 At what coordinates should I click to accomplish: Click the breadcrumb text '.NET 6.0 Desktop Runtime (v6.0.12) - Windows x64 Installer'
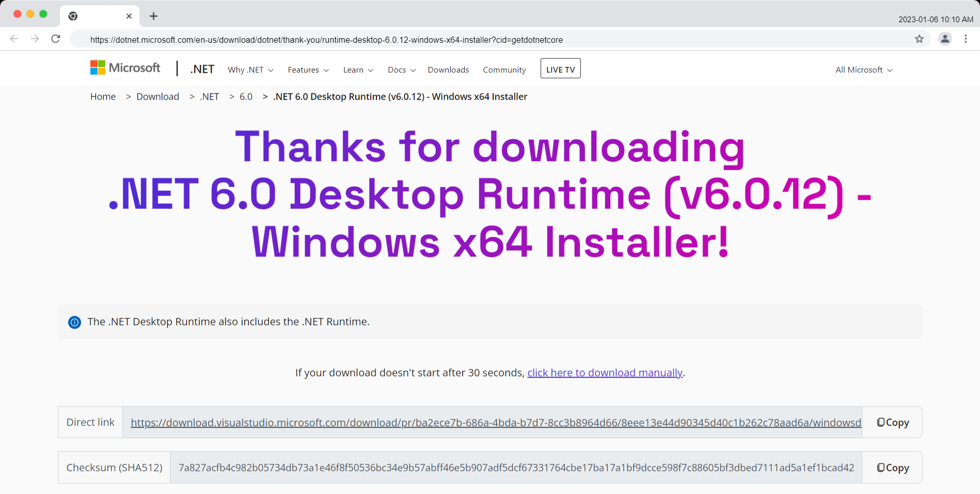click(400, 96)
